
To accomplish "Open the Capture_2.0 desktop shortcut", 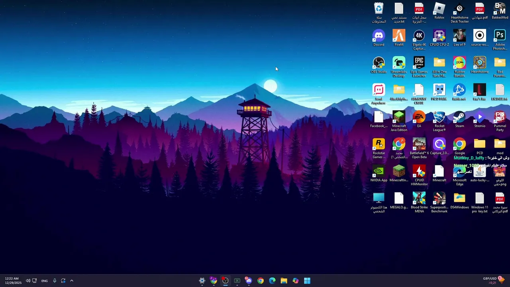I will pos(439,146).
